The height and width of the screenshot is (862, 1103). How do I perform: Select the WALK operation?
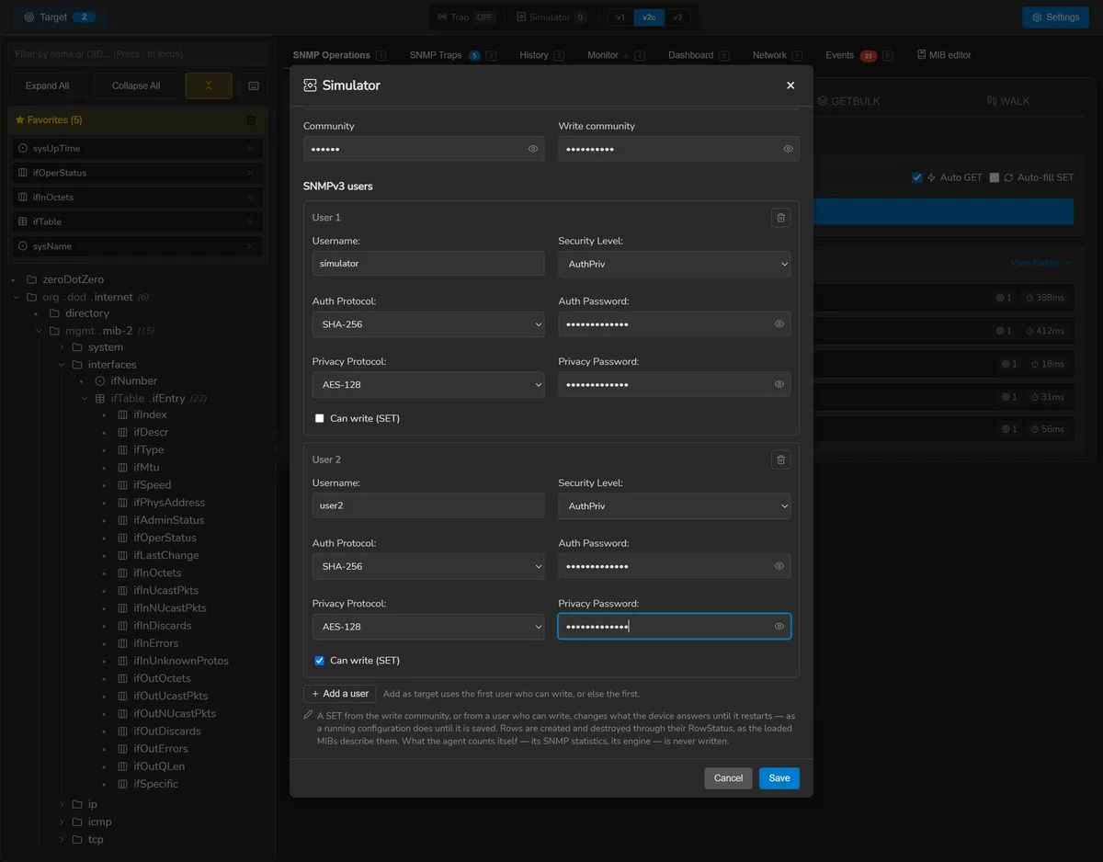coord(1008,101)
